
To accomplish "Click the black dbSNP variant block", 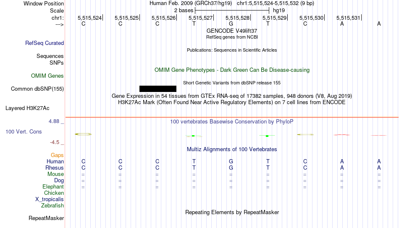I will coord(158,89).
